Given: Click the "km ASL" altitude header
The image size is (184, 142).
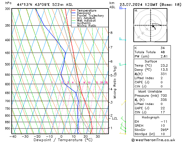Looking at the screenshot, I should [x=112, y=5].
